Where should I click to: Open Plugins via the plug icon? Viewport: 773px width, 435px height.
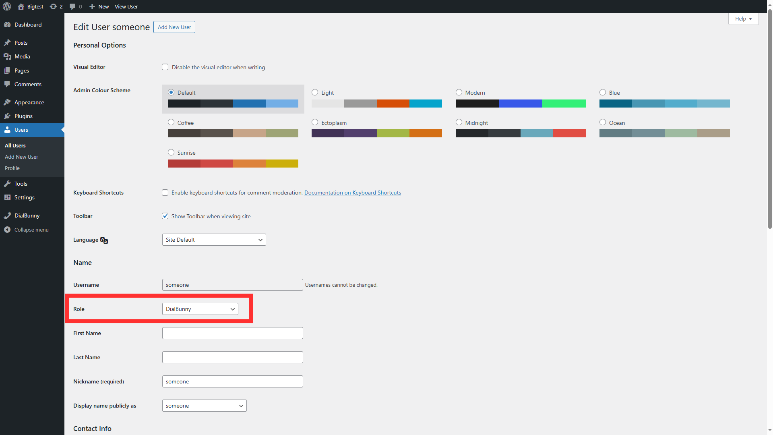click(x=8, y=116)
